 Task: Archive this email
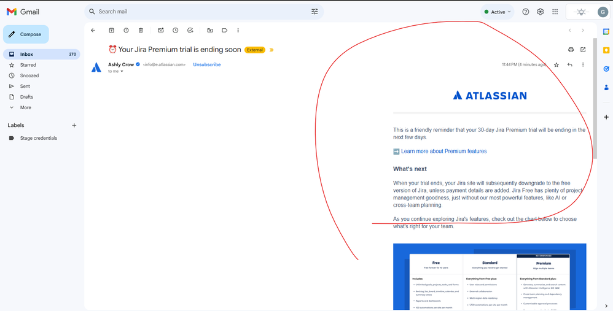[x=111, y=31]
